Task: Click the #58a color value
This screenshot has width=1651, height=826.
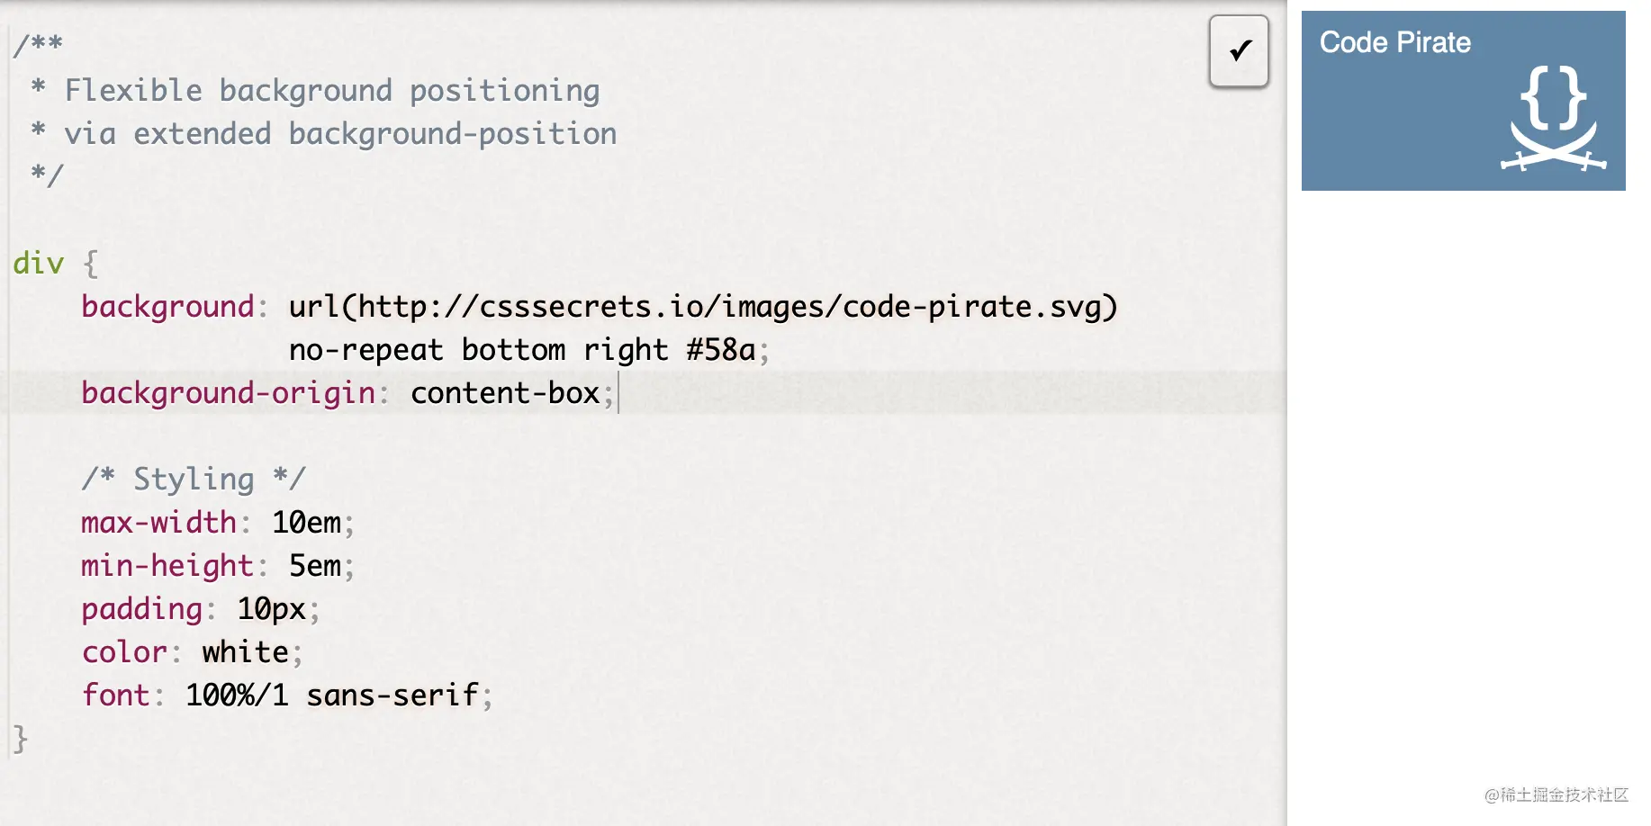Action: (x=720, y=350)
